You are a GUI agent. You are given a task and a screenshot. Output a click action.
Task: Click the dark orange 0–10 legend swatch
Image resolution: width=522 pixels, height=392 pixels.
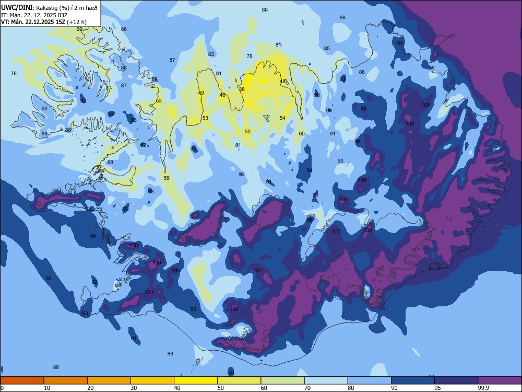(22, 381)
